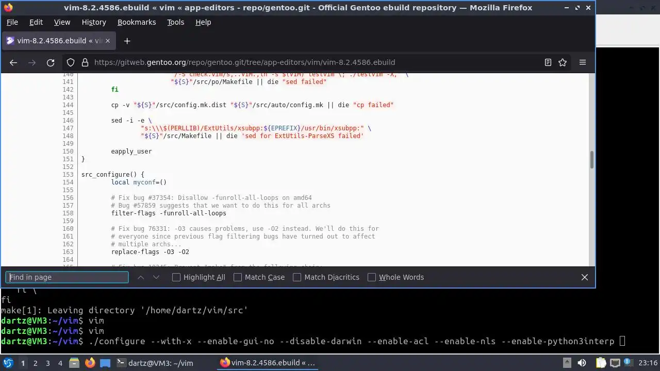Switch to virtual desktop 2
660x371 pixels.
(36, 363)
